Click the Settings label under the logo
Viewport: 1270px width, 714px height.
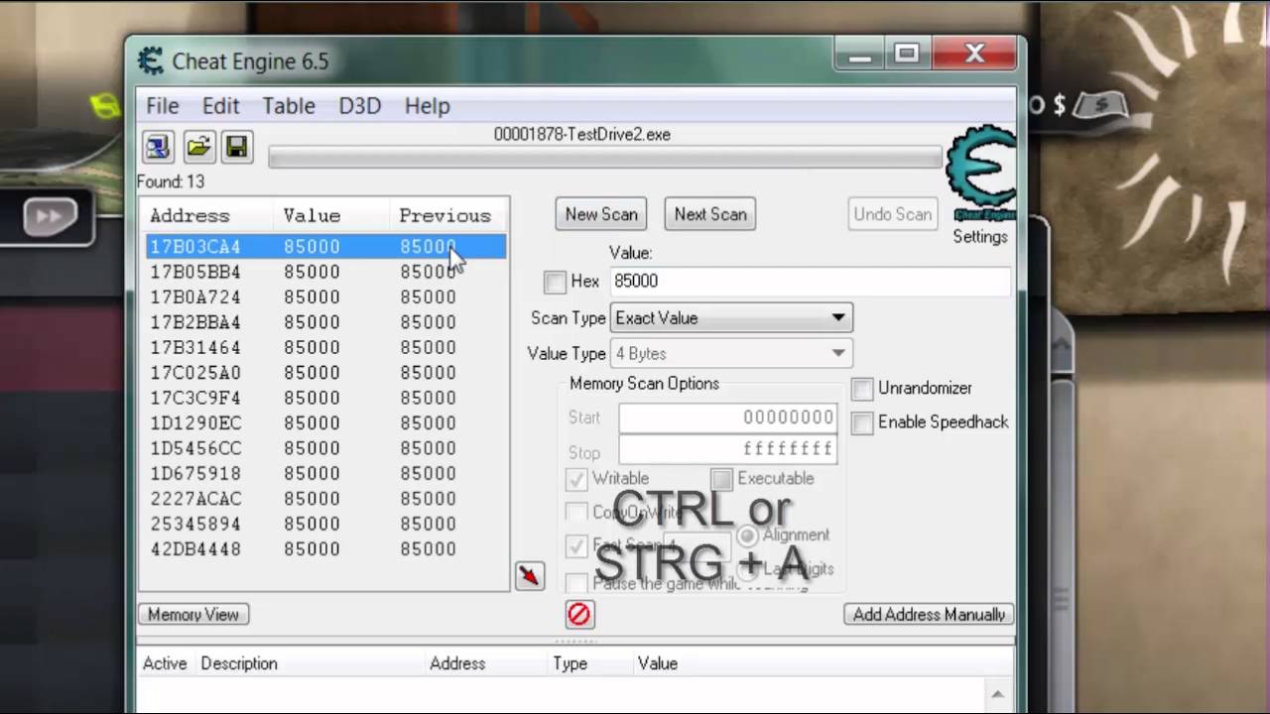(980, 237)
